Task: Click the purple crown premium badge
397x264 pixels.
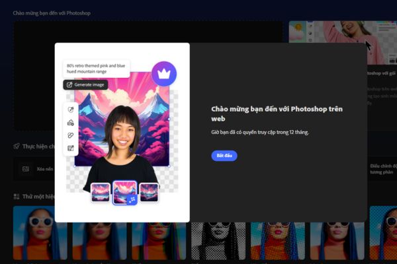Action: click(164, 74)
